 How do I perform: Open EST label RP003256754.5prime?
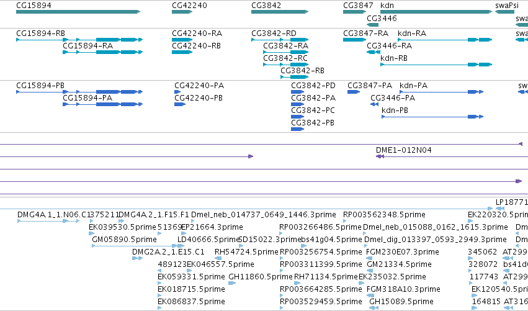321,252
